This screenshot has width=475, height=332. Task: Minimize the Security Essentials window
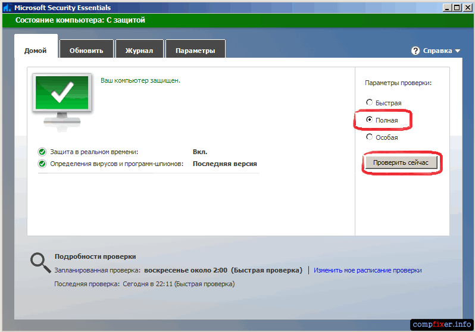pyautogui.click(x=447, y=8)
